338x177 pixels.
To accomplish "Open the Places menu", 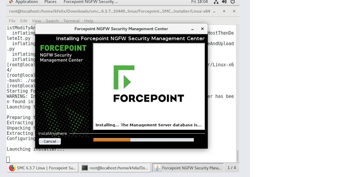I will pos(50,2).
